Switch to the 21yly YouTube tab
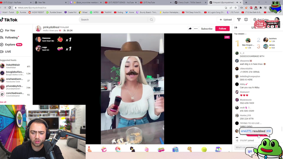The width and height of the screenshot is (283, 159). [16, 3]
